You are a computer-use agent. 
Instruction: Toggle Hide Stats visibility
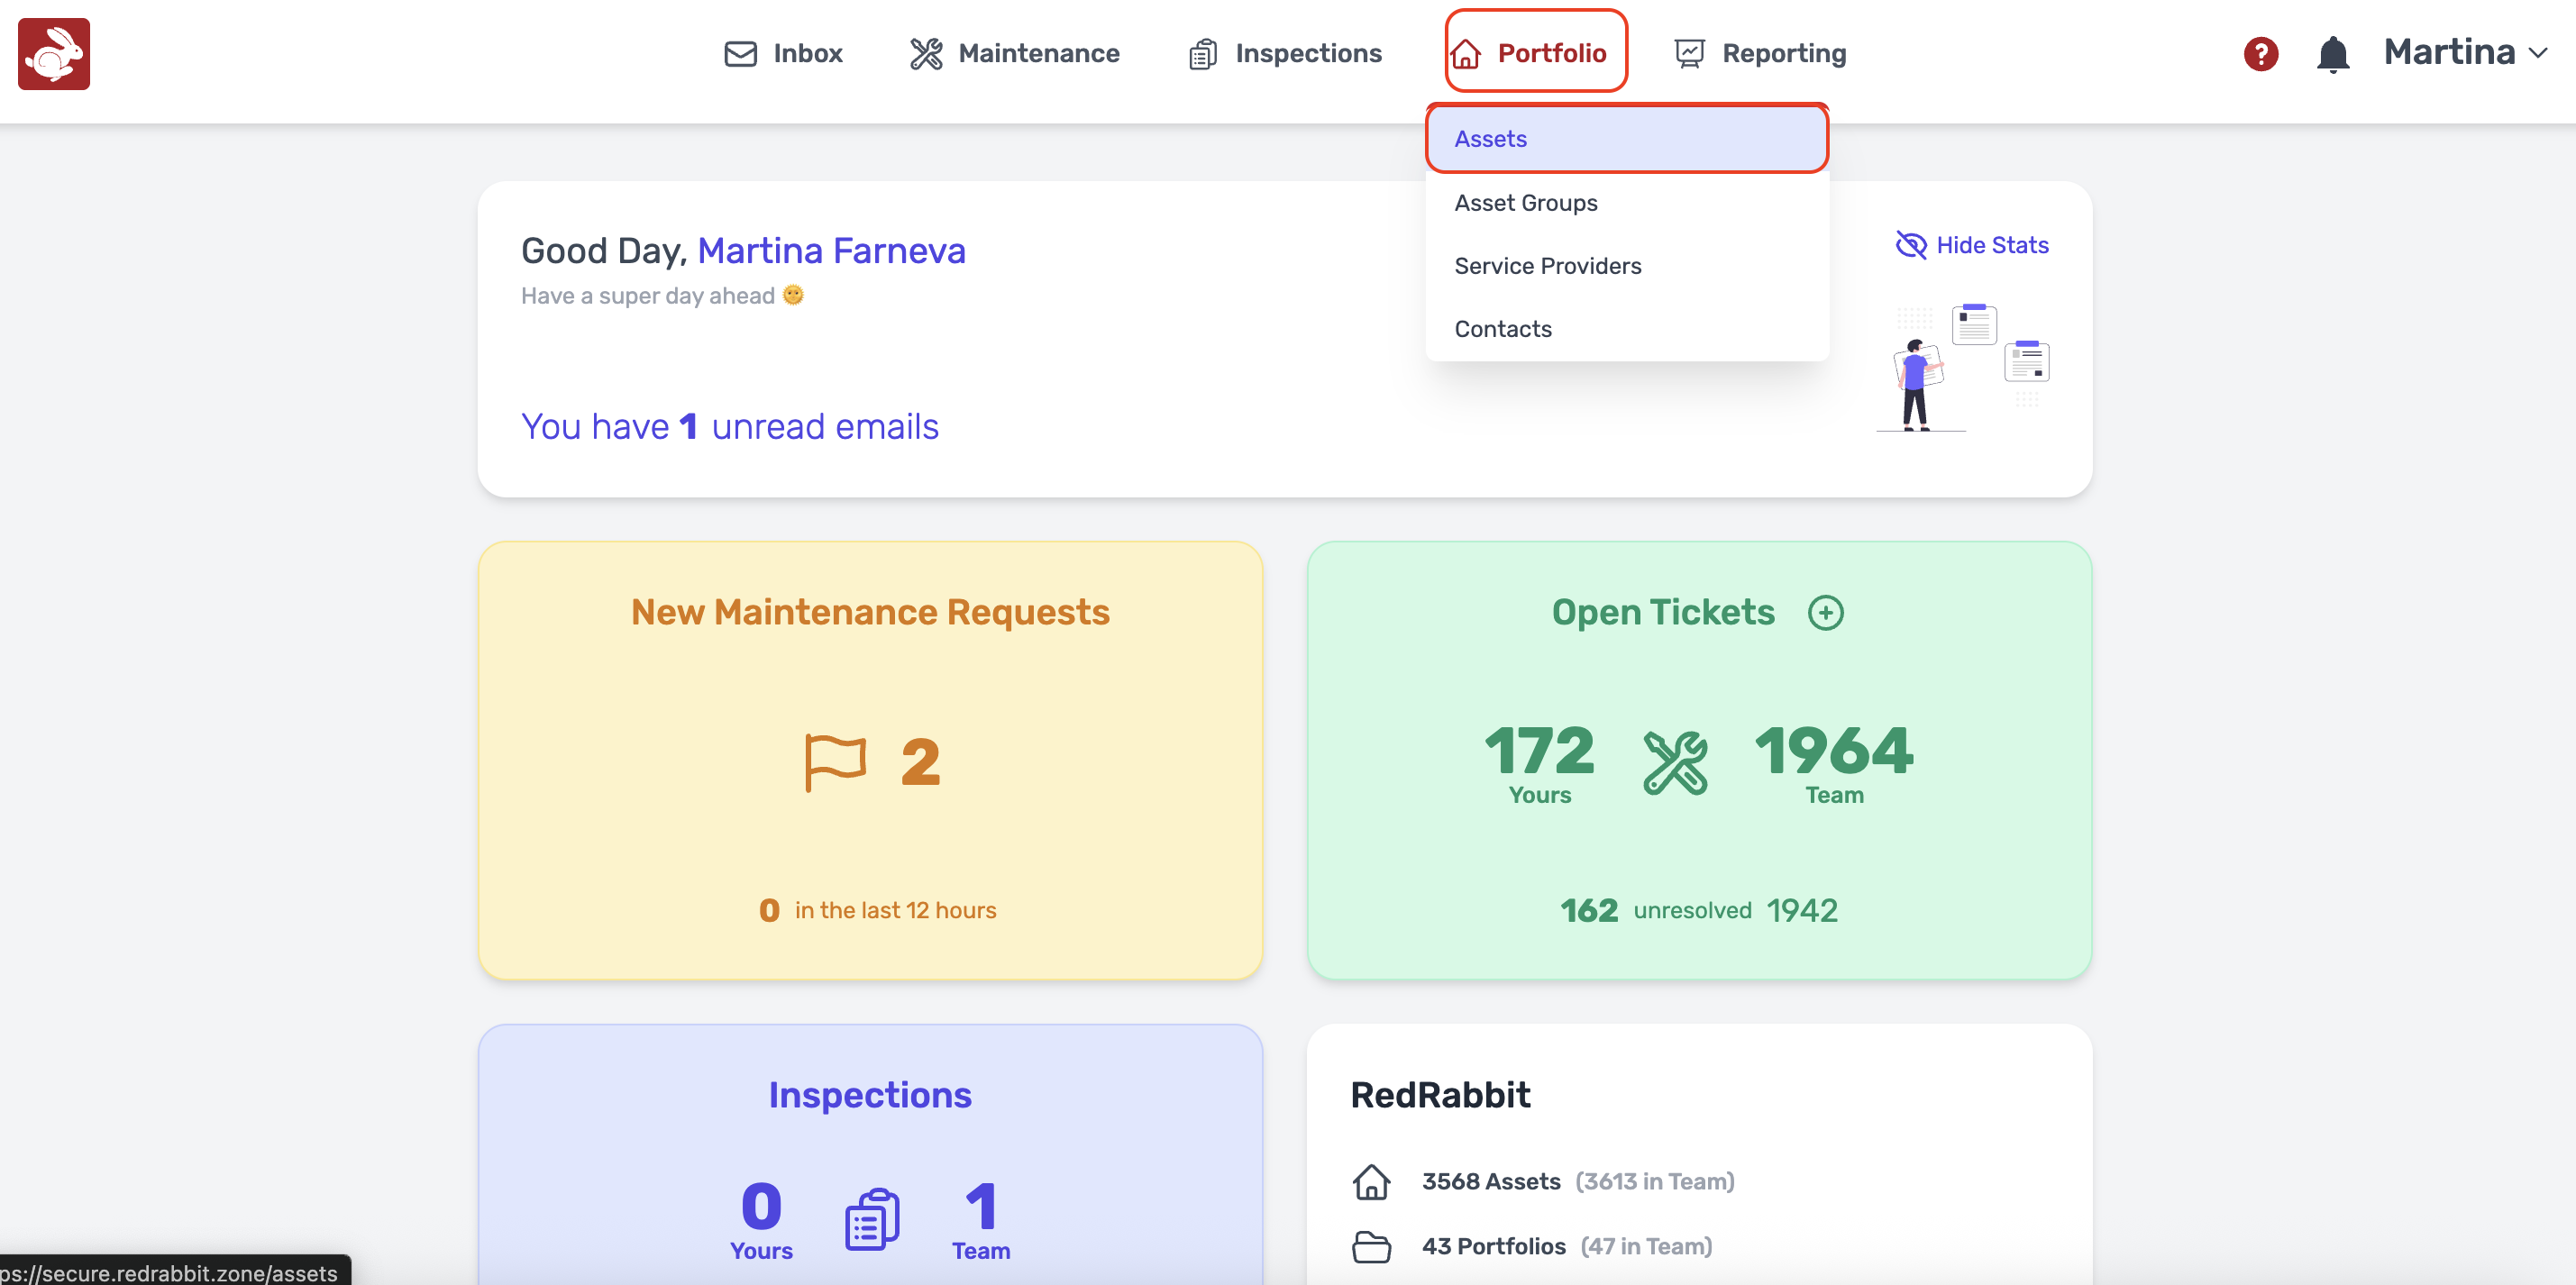click(1972, 245)
